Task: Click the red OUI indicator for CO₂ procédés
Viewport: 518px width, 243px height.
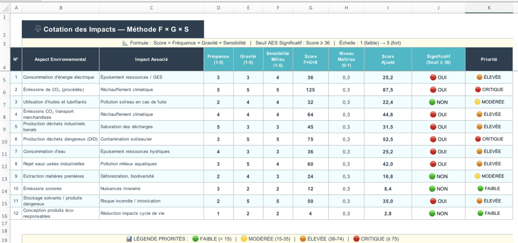Action: tap(433, 90)
